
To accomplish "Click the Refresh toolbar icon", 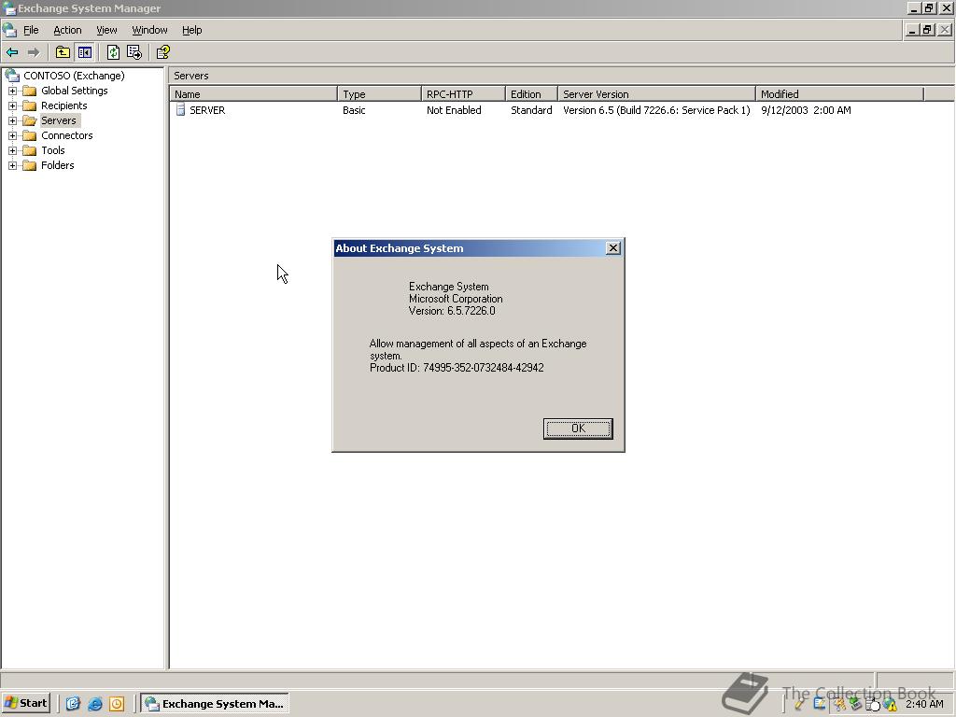I will [x=113, y=52].
